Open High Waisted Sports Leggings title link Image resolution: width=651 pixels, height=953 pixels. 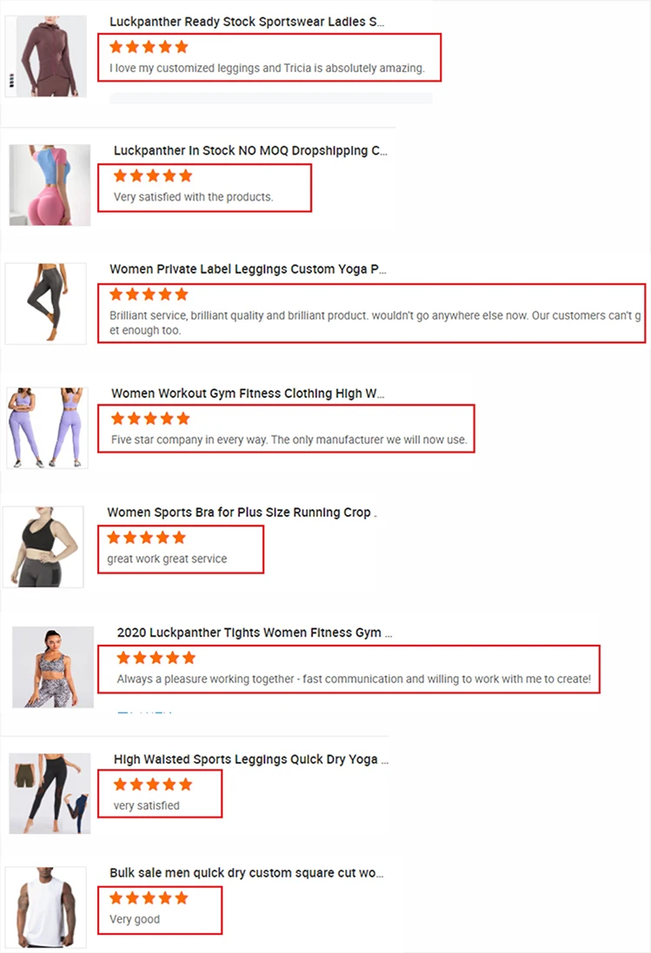click(251, 759)
